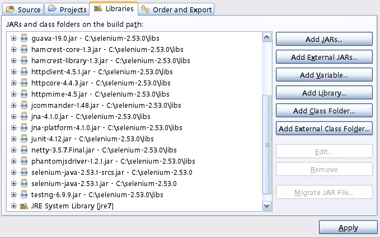Click Add External Class Folder... button
Viewport: 380px width, 238px height.
[324, 128]
